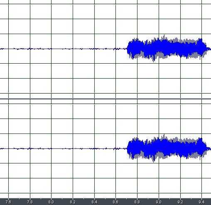This screenshot has height=205, width=211.
Task: Click the lower channel's loud waveform burst
Action: [169, 148]
